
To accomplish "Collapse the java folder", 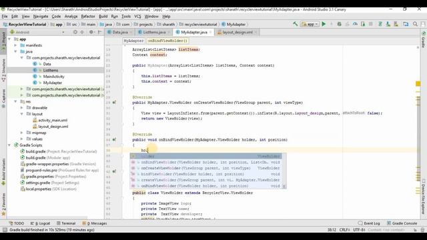I will [15, 51].
